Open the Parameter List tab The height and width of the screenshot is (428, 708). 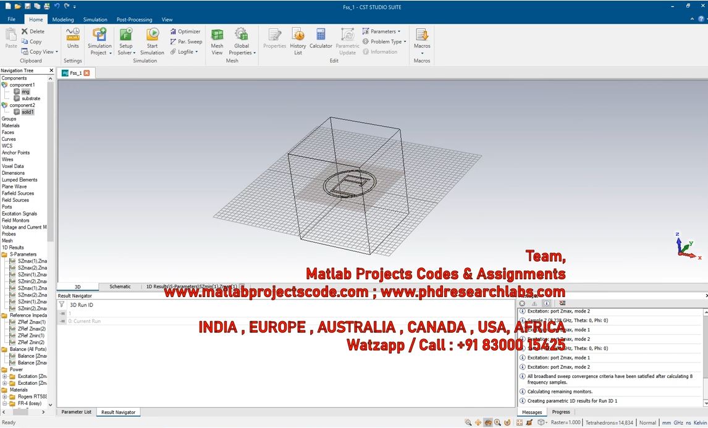pyautogui.click(x=76, y=412)
